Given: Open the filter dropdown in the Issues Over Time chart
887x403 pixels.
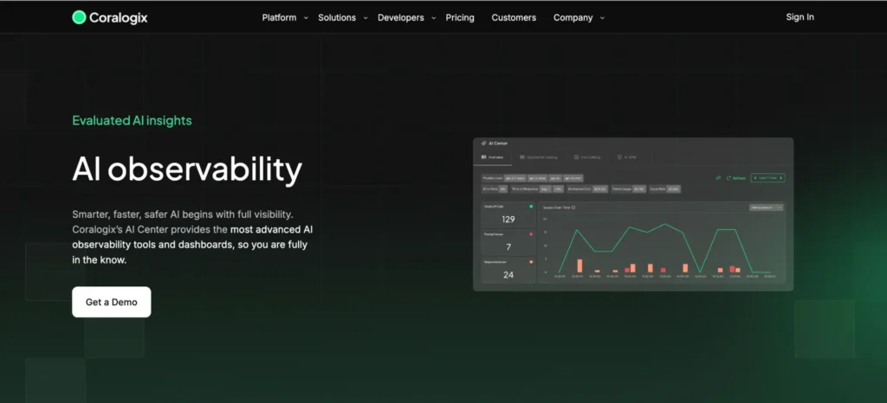Looking at the screenshot, I should point(766,208).
